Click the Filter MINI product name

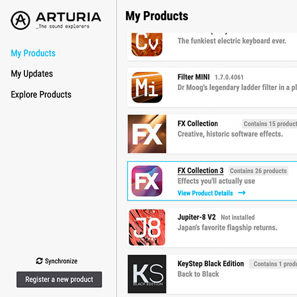click(194, 77)
